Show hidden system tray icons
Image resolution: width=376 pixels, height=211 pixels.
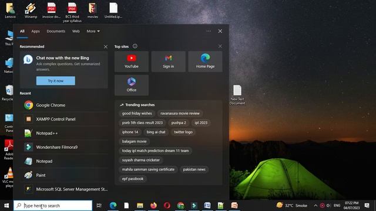point(315,206)
